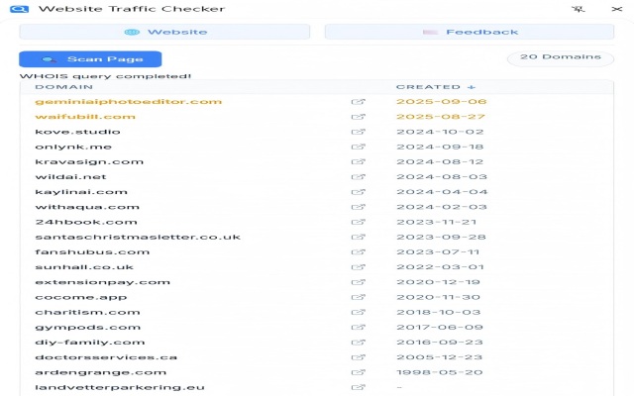This screenshot has height=396, width=634.
Task: Open the Feedback button
Action: point(470,32)
